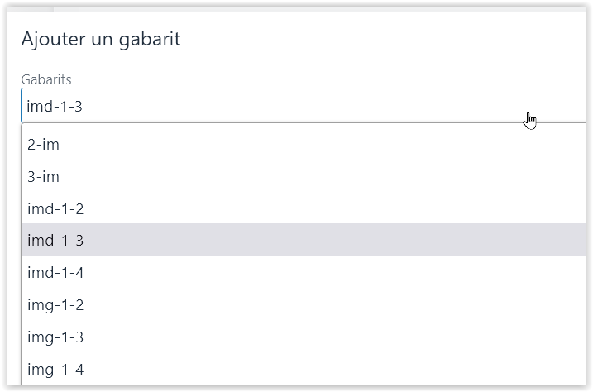Image resolution: width=593 pixels, height=392 pixels.
Task: Select the 3-im option
Action: [x=304, y=176]
